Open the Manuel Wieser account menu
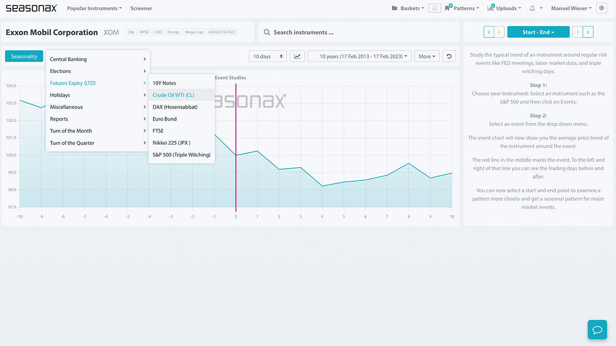 tap(570, 8)
